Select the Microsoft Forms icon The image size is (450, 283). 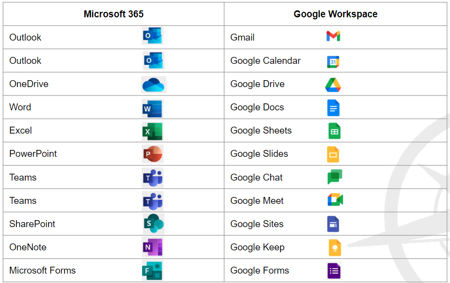tap(152, 271)
